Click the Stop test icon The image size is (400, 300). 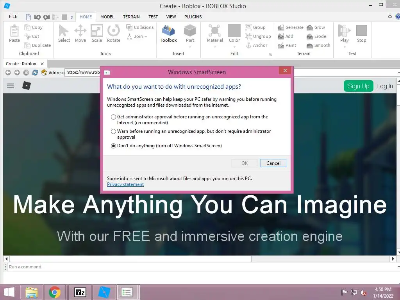coord(361,30)
